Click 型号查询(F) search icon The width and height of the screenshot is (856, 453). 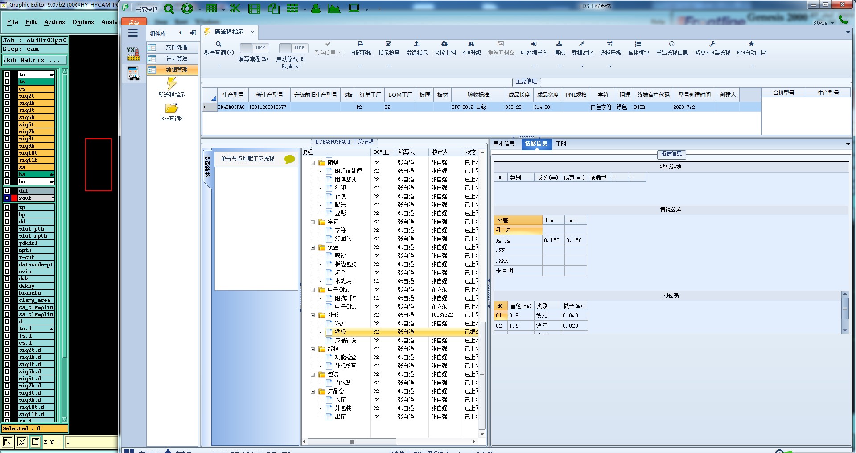click(x=218, y=44)
